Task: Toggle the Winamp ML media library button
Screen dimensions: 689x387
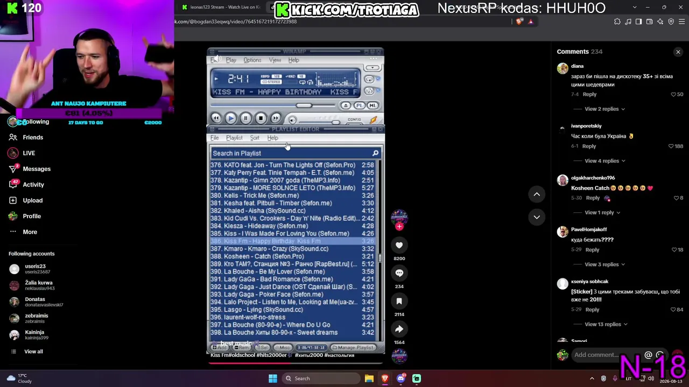Action: pos(373,105)
